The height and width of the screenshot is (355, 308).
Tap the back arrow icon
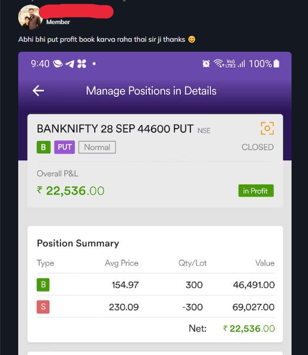[38, 91]
